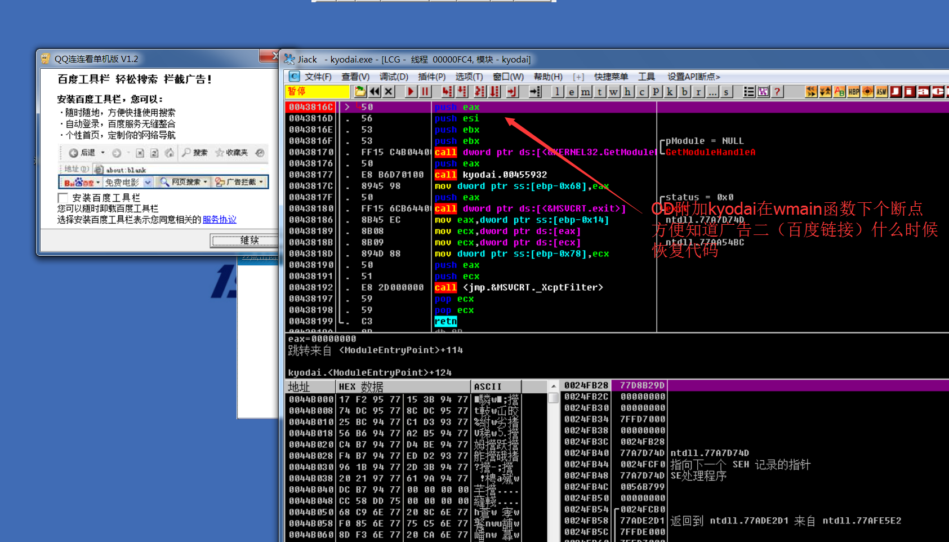Click the [+] menu item

(578, 77)
